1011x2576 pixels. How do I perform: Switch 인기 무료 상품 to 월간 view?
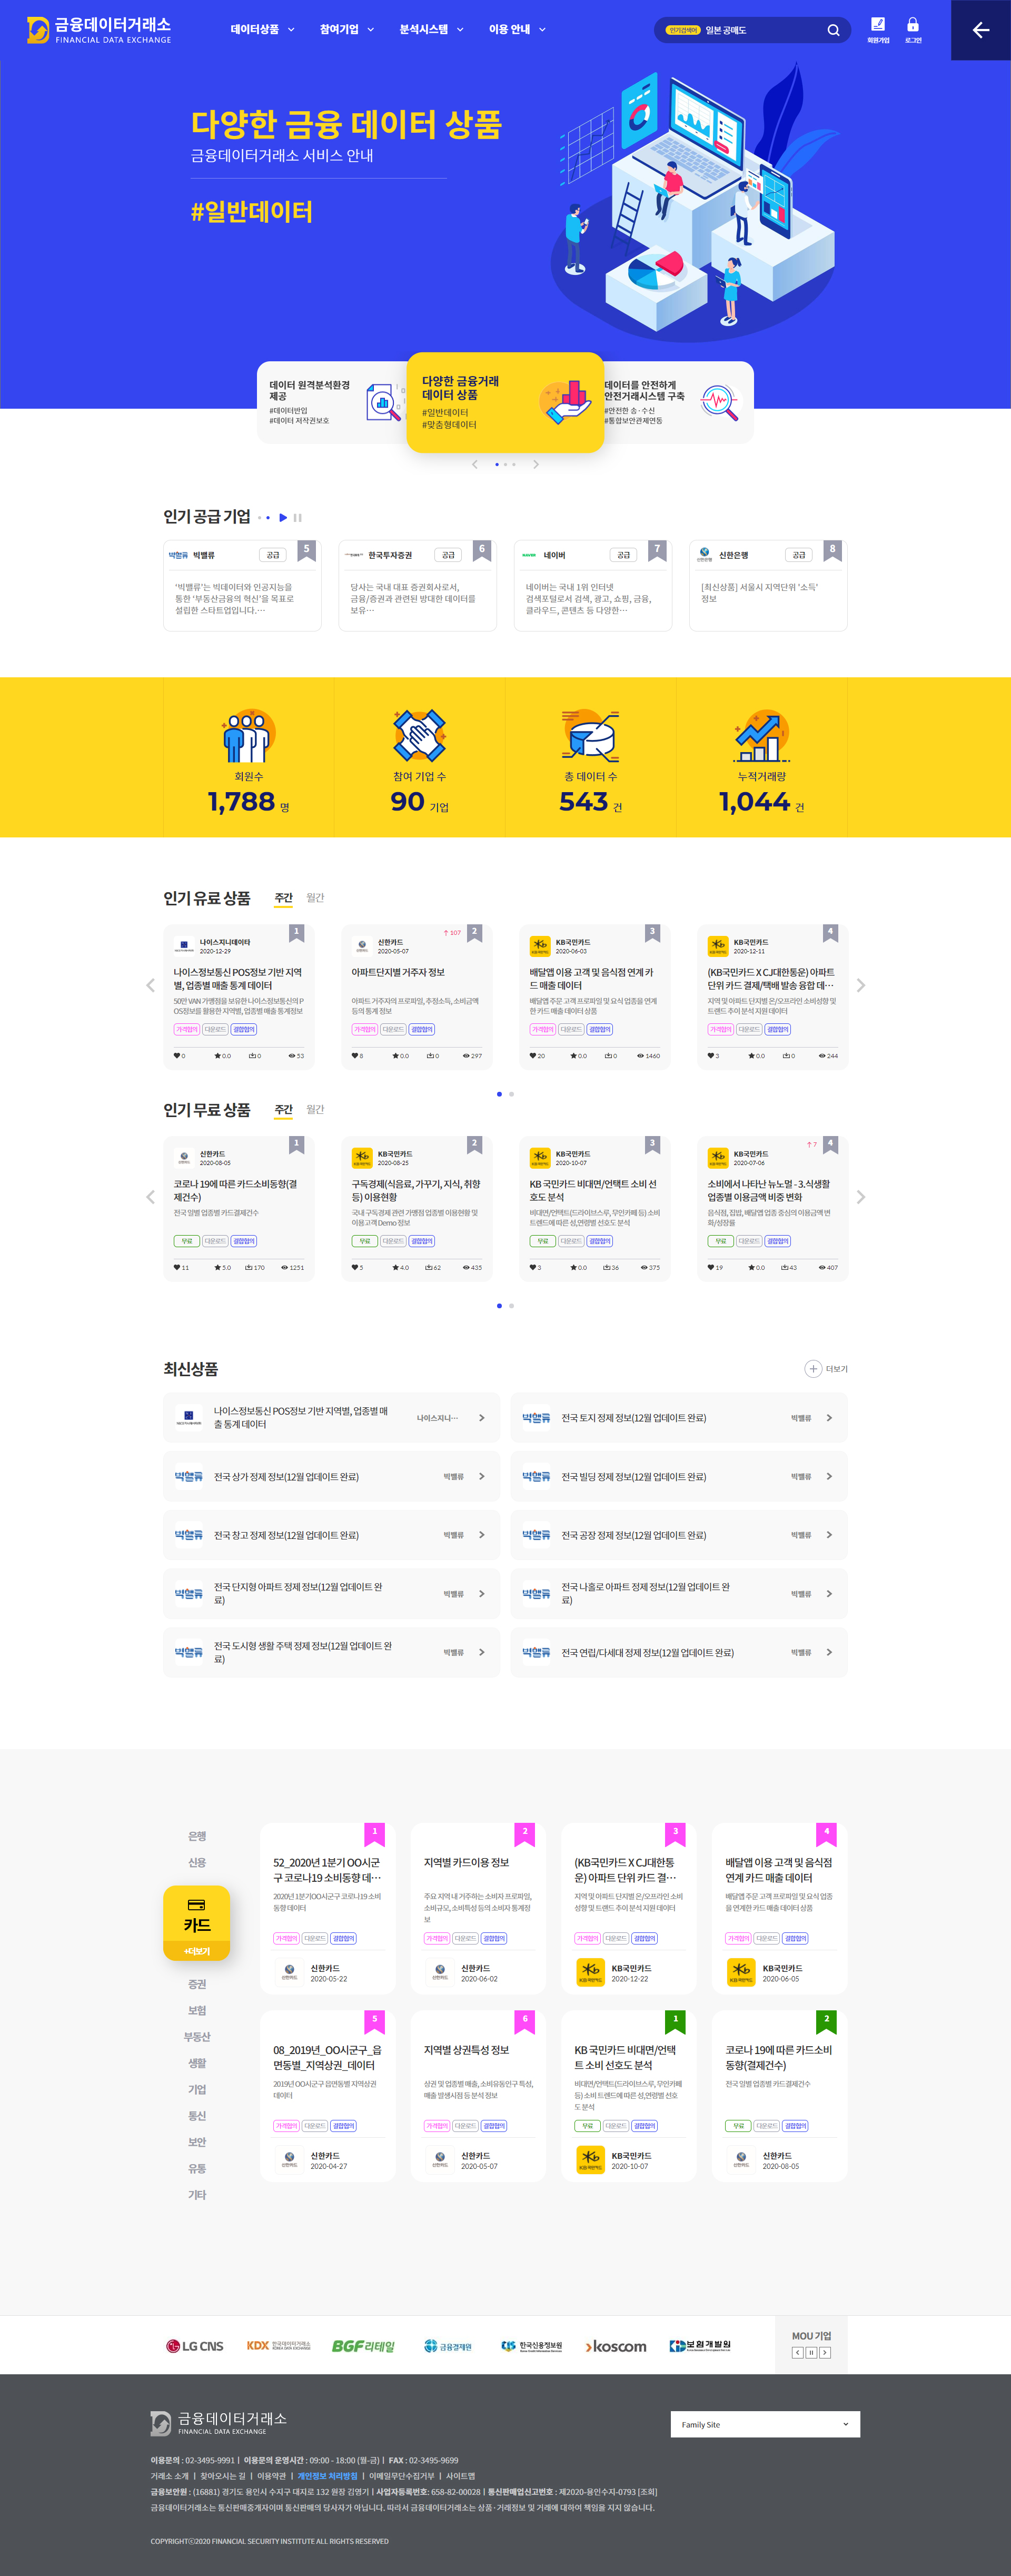point(315,1109)
